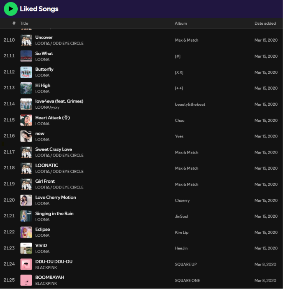Open the album link [+ +]
Image resolution: width=283 pixels, height=289 pixels.
click(x=179, y=89)
